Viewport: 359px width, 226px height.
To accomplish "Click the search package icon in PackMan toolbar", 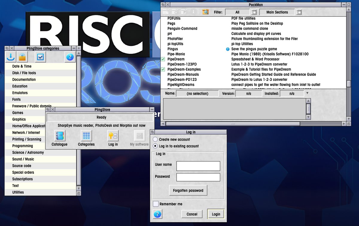I will point(205,12).
